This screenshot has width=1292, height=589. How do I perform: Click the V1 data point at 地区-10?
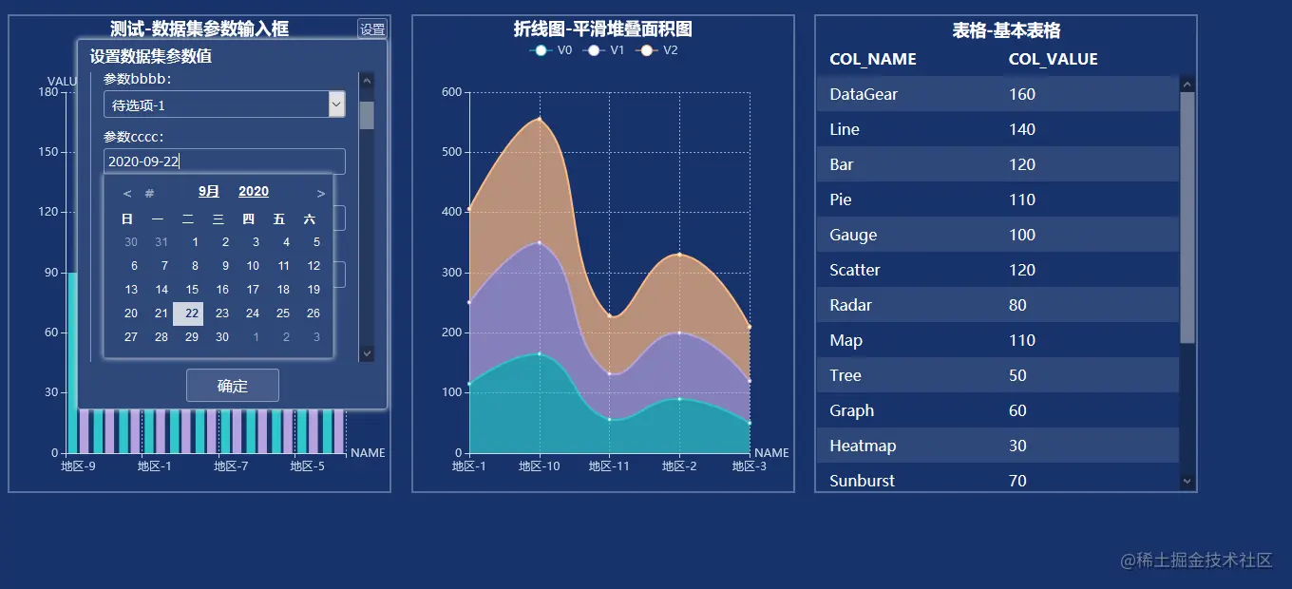point(540,242)
